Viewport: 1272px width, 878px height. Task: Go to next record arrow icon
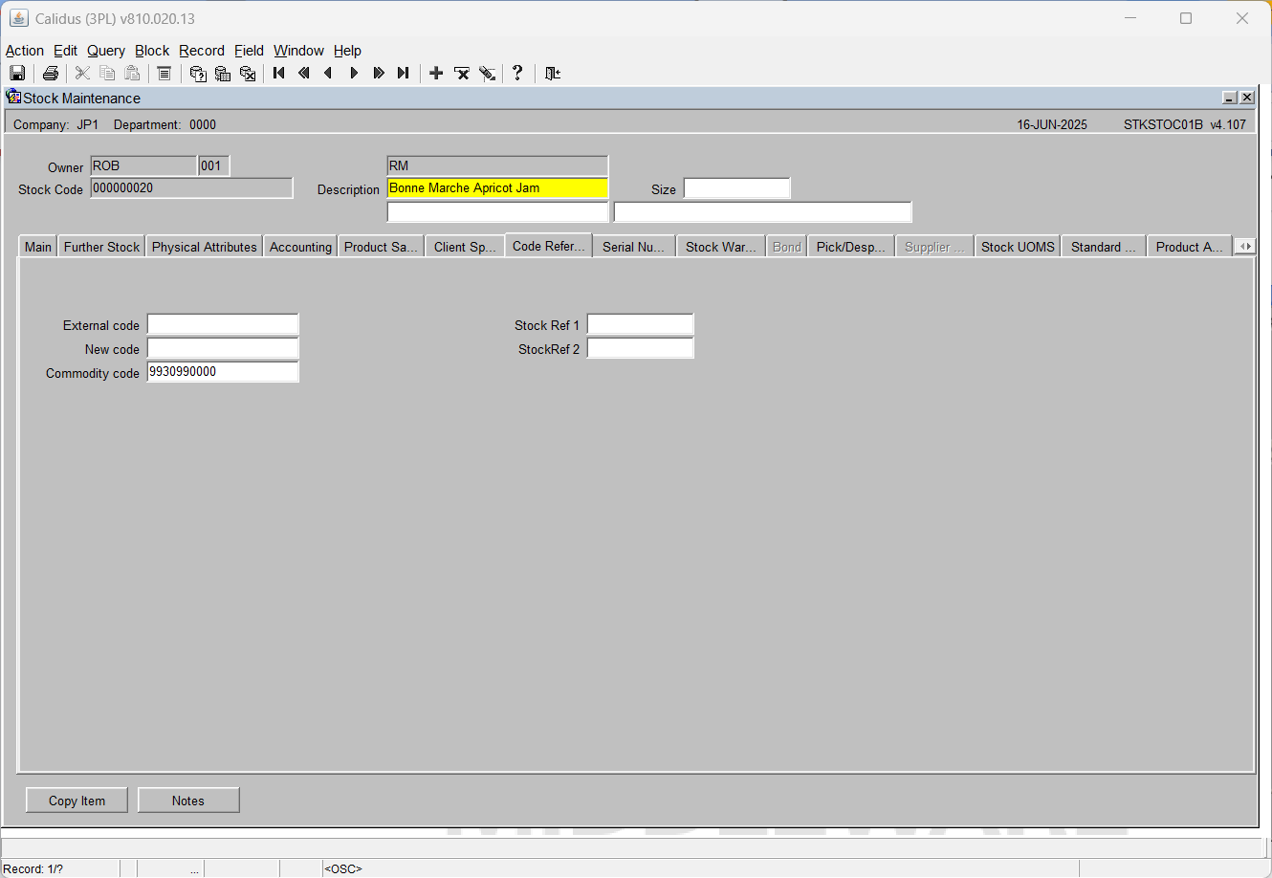[x=354, y=74]
